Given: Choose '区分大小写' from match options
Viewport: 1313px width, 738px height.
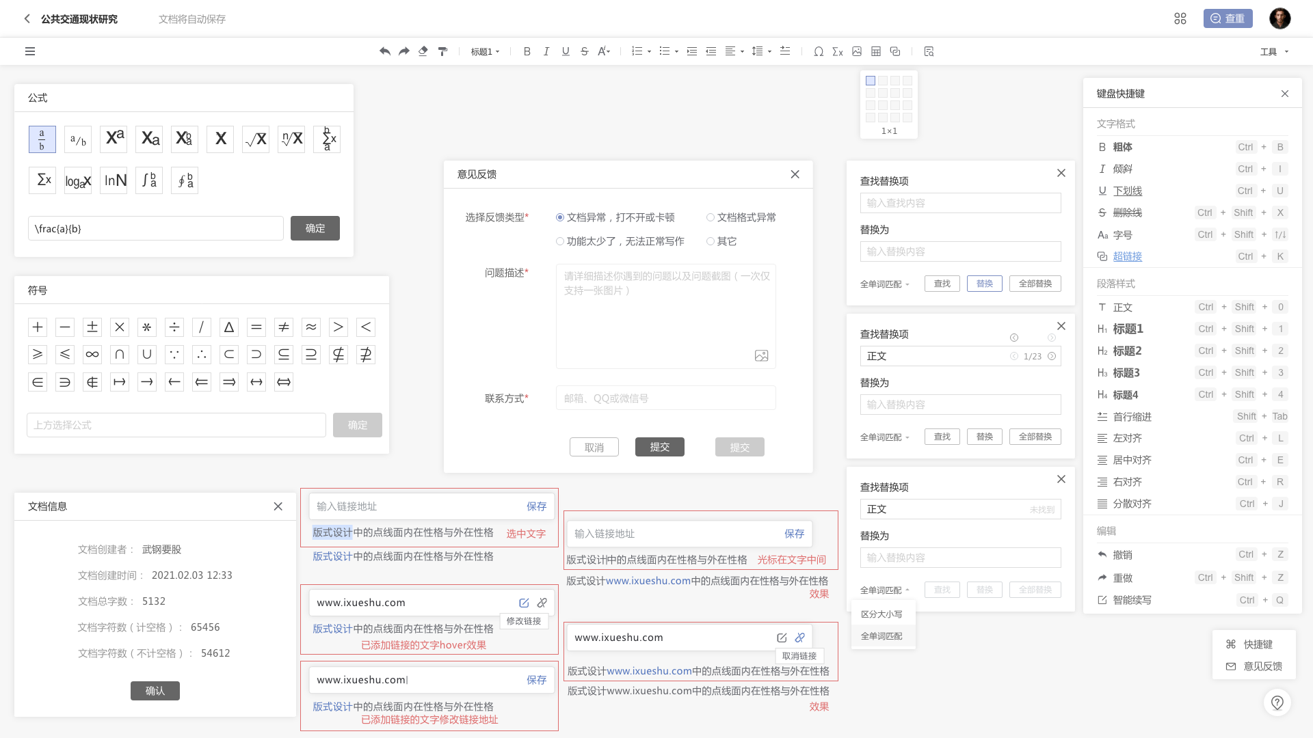Looking at the screenshot, I should point(881,614).
